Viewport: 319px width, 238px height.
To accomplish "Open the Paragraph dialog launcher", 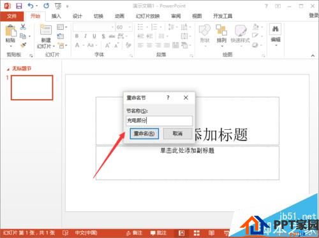I will [x=191, y=55].
